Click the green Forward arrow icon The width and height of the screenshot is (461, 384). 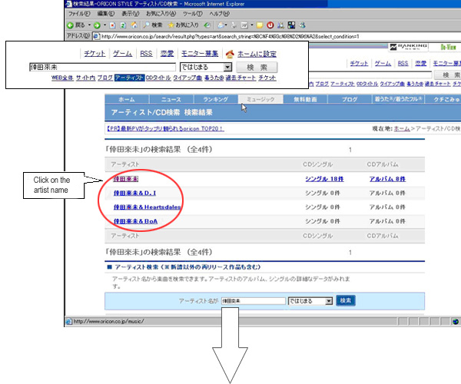coord(97,25)
